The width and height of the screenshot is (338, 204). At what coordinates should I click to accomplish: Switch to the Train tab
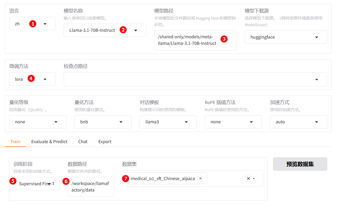tap(15, 142)
